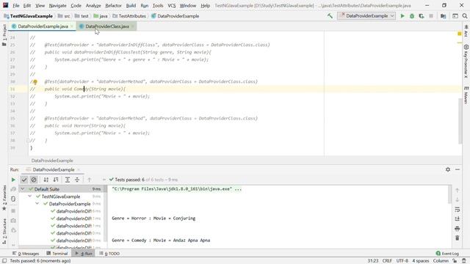Open the Event Log
This screenshot has width=470, height=264.
pos(447,254)
